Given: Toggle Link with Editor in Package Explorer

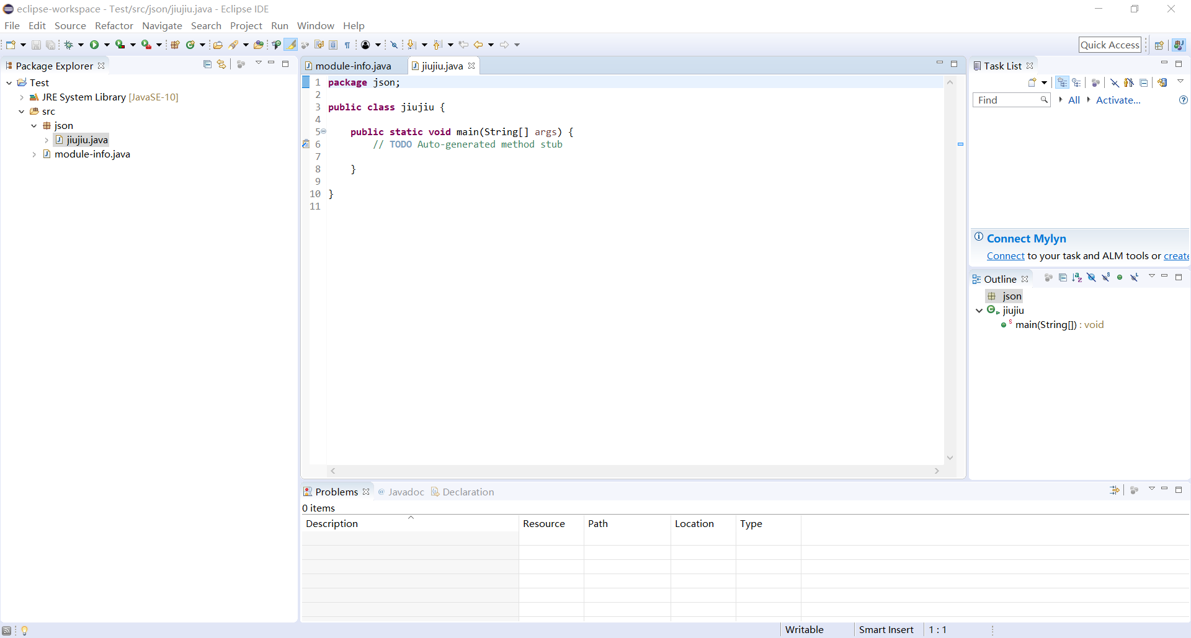Looking at the screenshot, I should [x=221, y=64].
